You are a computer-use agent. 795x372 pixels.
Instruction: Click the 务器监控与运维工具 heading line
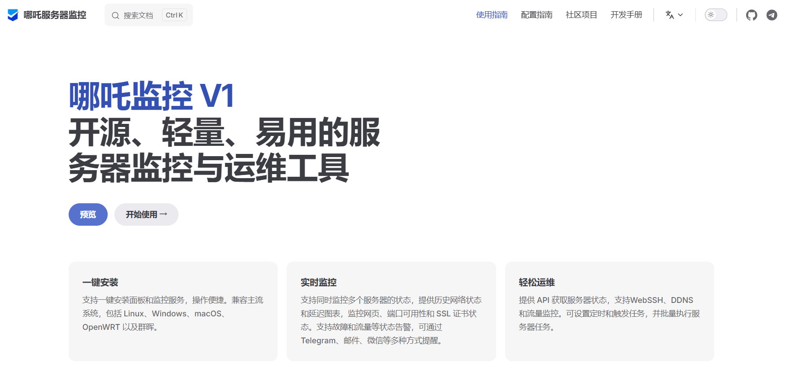(x=209, y=168)
